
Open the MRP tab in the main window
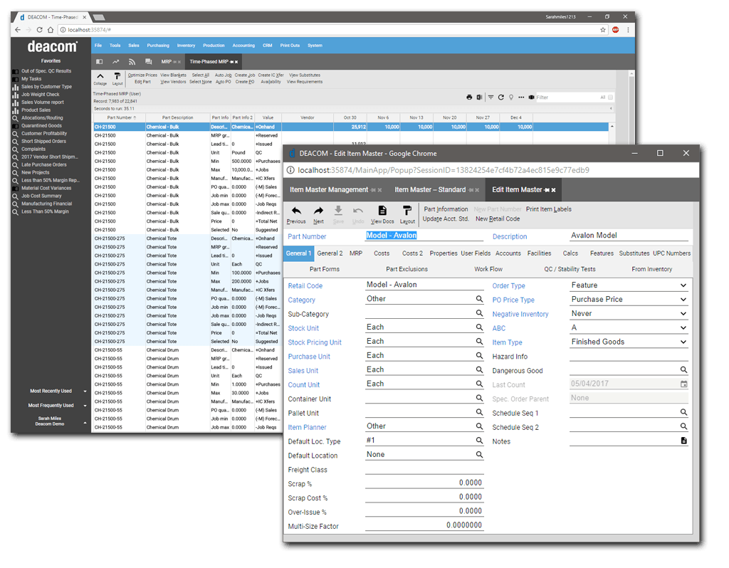pyautogui.click(x=167, y=62)
